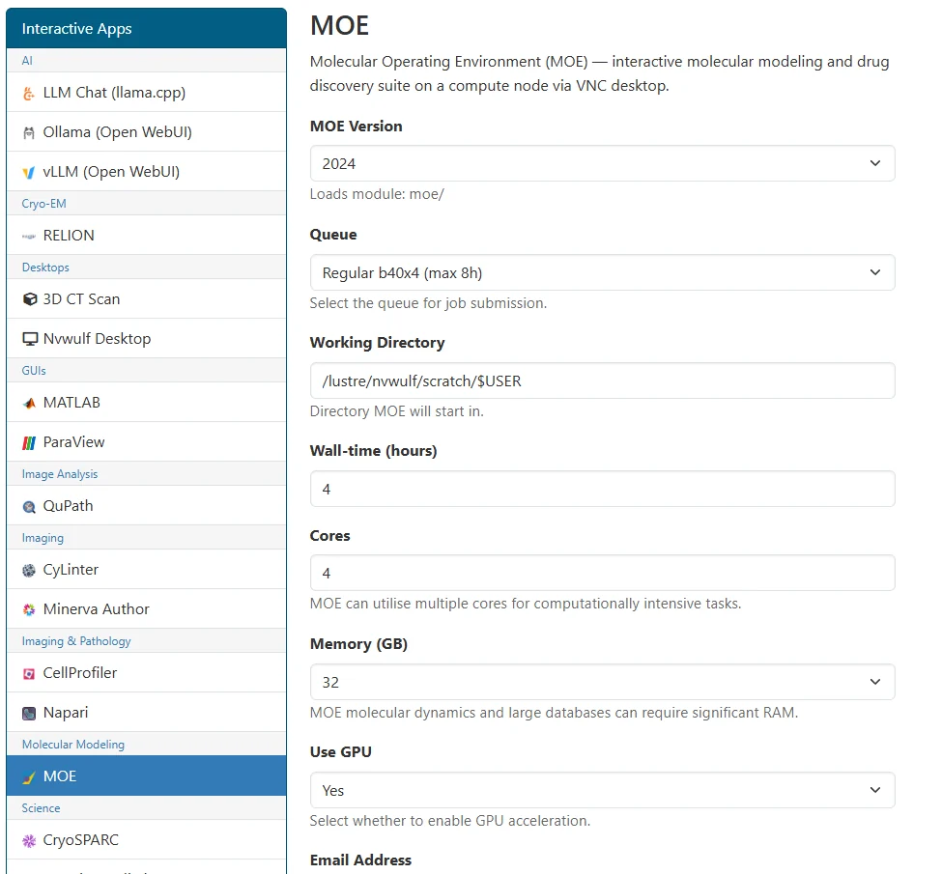Click the ParaView striped icon
Image resolution: width=942 pixels, height=874 pixels.
[29, 442]
